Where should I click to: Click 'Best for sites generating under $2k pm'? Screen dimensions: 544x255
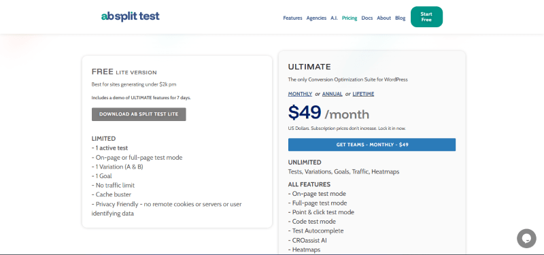(134, 84)
